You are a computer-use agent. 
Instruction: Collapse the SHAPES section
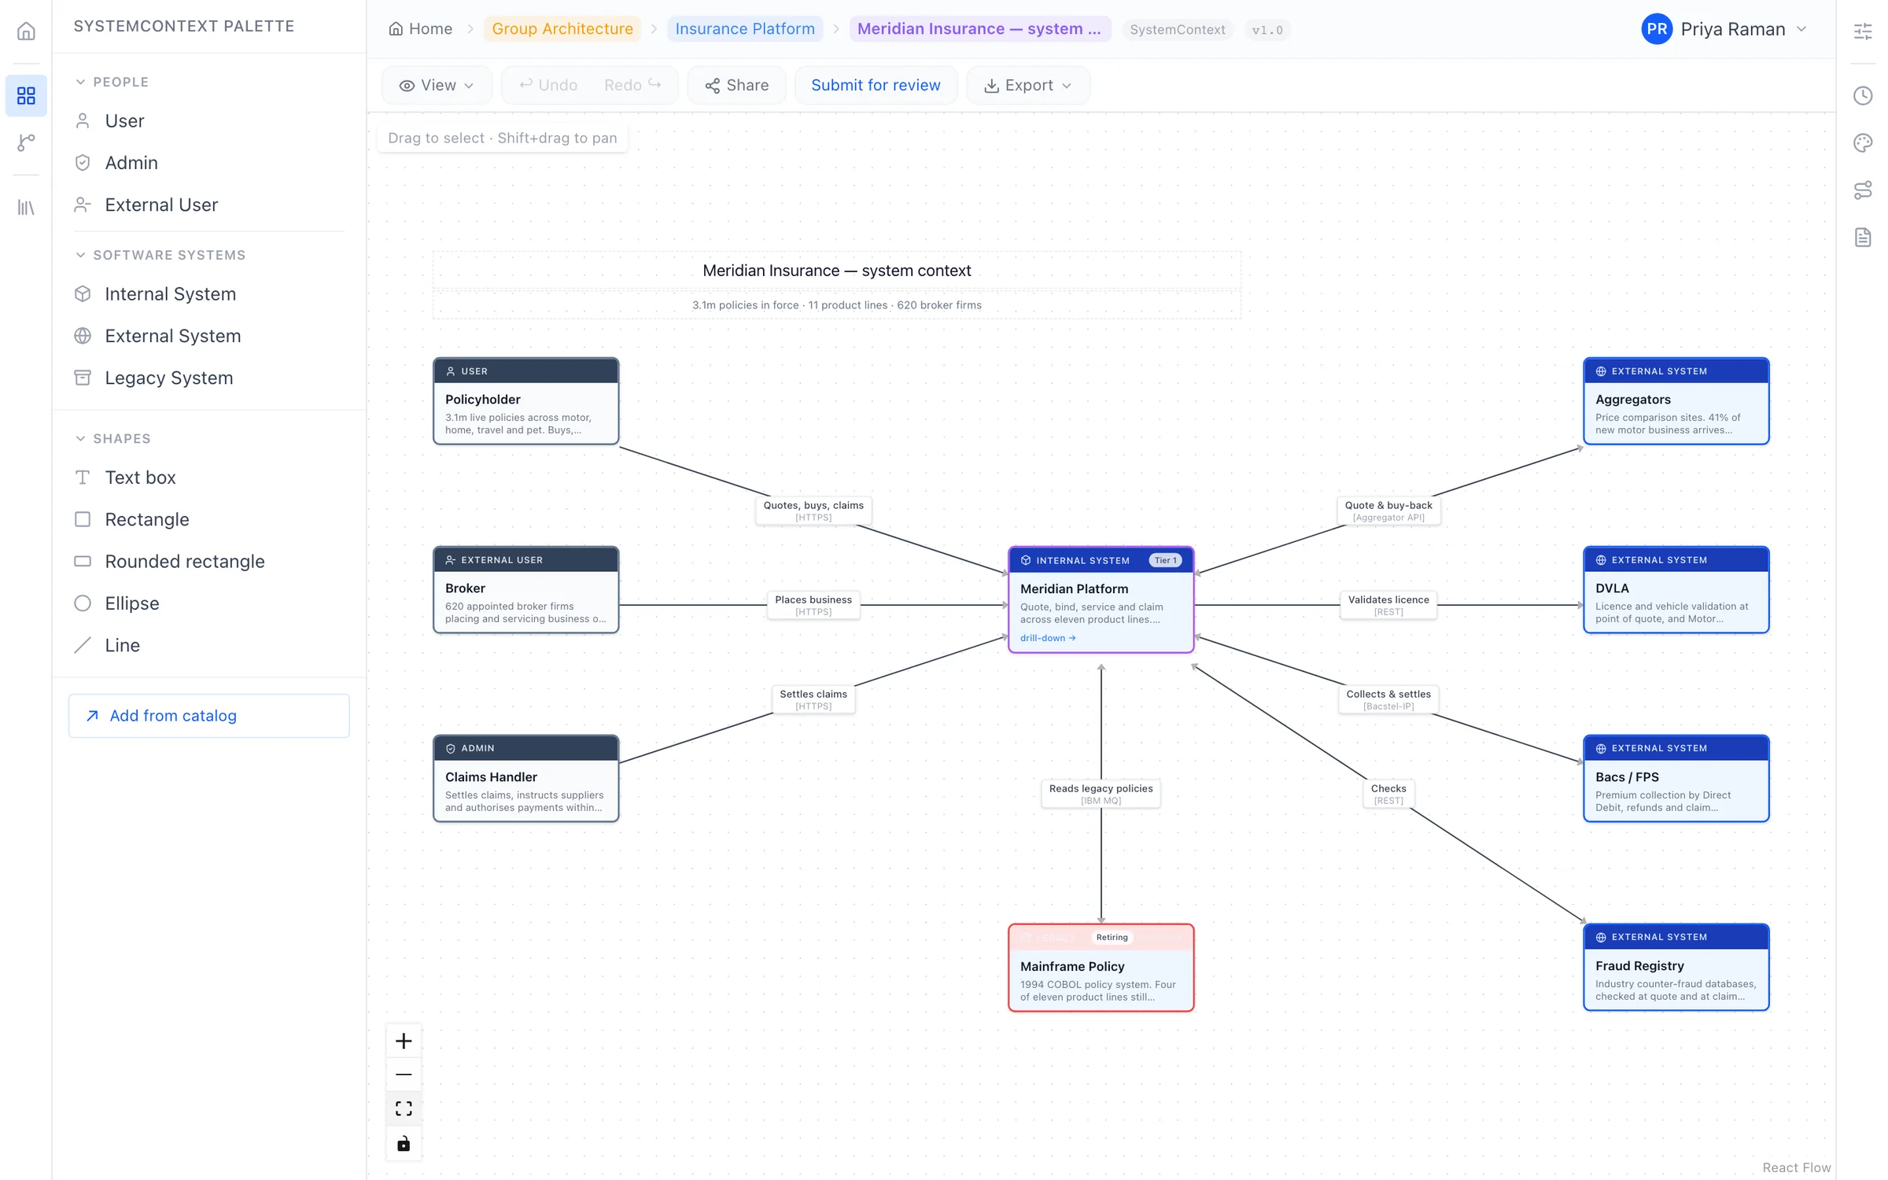click(x=113, y=438)
